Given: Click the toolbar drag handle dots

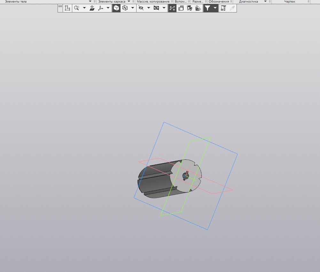Looking at the screenshot, I should (x=60, y=6).
